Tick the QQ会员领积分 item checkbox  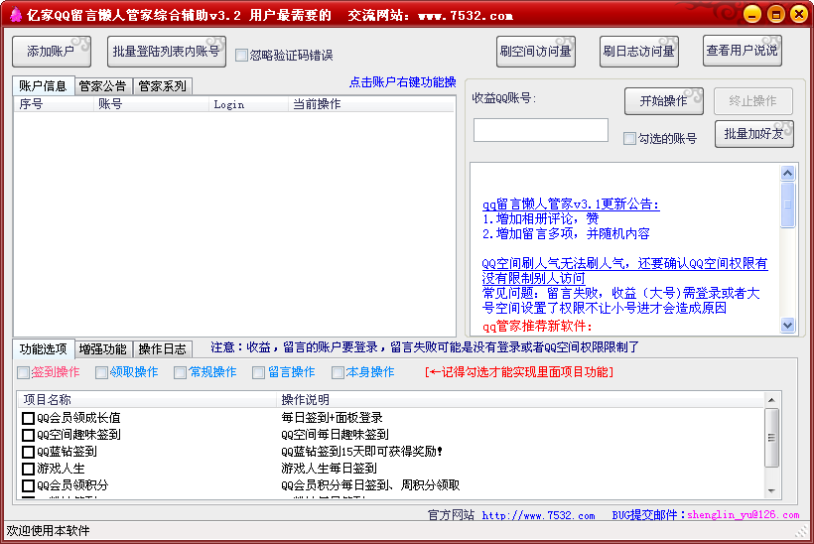click(29, 485)
